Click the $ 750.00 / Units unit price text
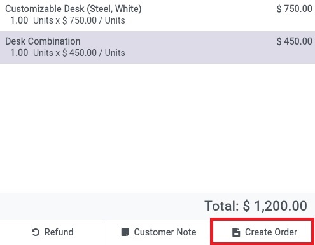The width and height of the screenshot is (315, 245). coord(94,20)
